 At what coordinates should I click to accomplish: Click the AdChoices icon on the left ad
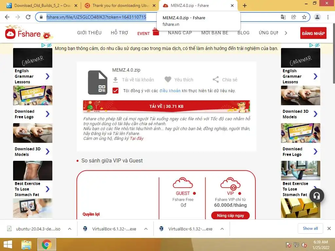pyautogui.click(x=44, y=45)
